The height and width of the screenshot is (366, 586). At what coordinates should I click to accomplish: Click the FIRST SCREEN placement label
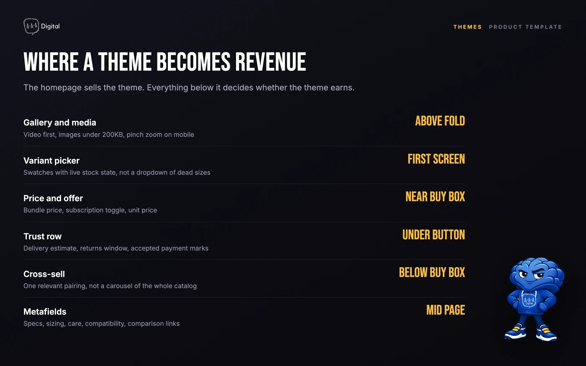click(x=436, y=159)
